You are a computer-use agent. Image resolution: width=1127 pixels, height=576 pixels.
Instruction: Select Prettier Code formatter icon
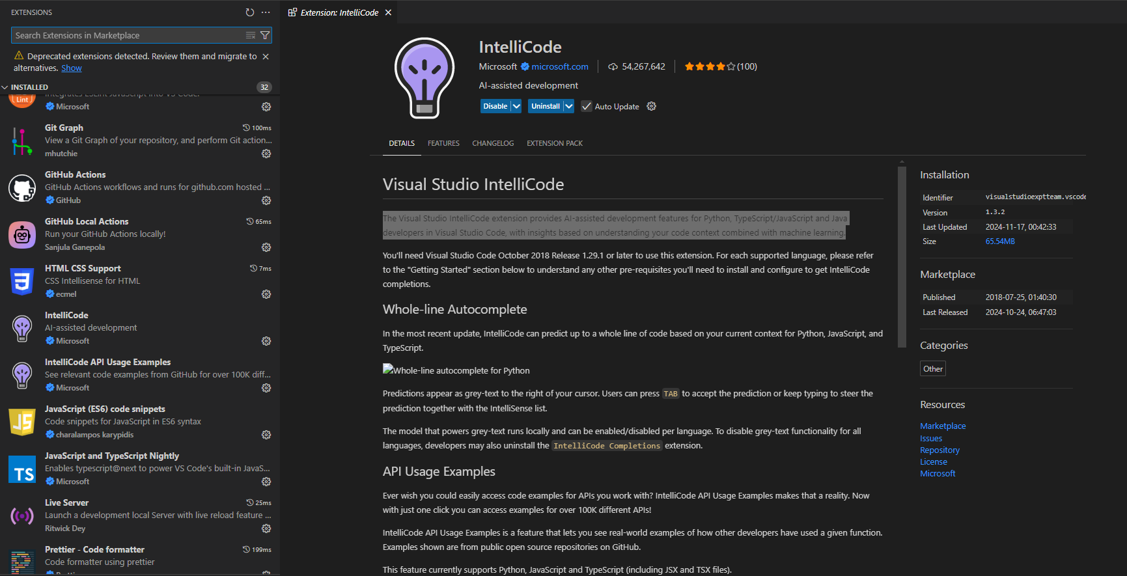pos(22,562)
